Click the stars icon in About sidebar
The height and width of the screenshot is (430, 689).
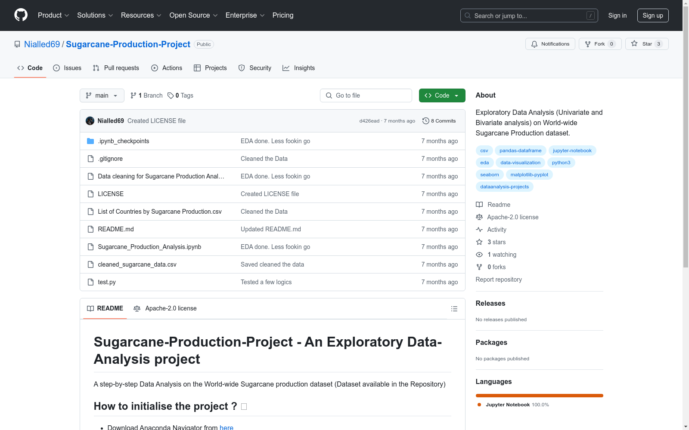(x=479, y=242)
